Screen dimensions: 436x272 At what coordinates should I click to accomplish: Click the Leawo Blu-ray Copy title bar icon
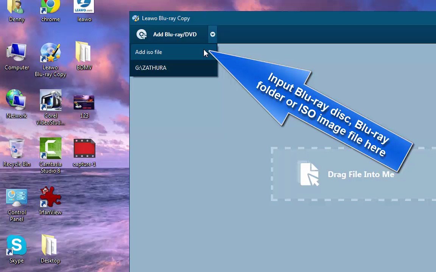[x=136, y=18]
